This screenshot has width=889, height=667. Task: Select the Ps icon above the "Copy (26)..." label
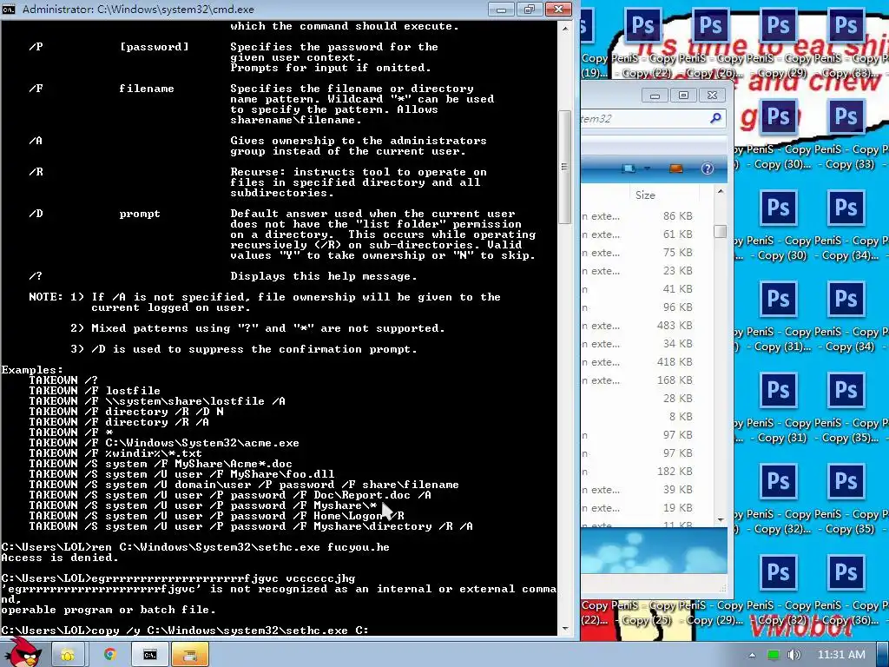[710, 25]
